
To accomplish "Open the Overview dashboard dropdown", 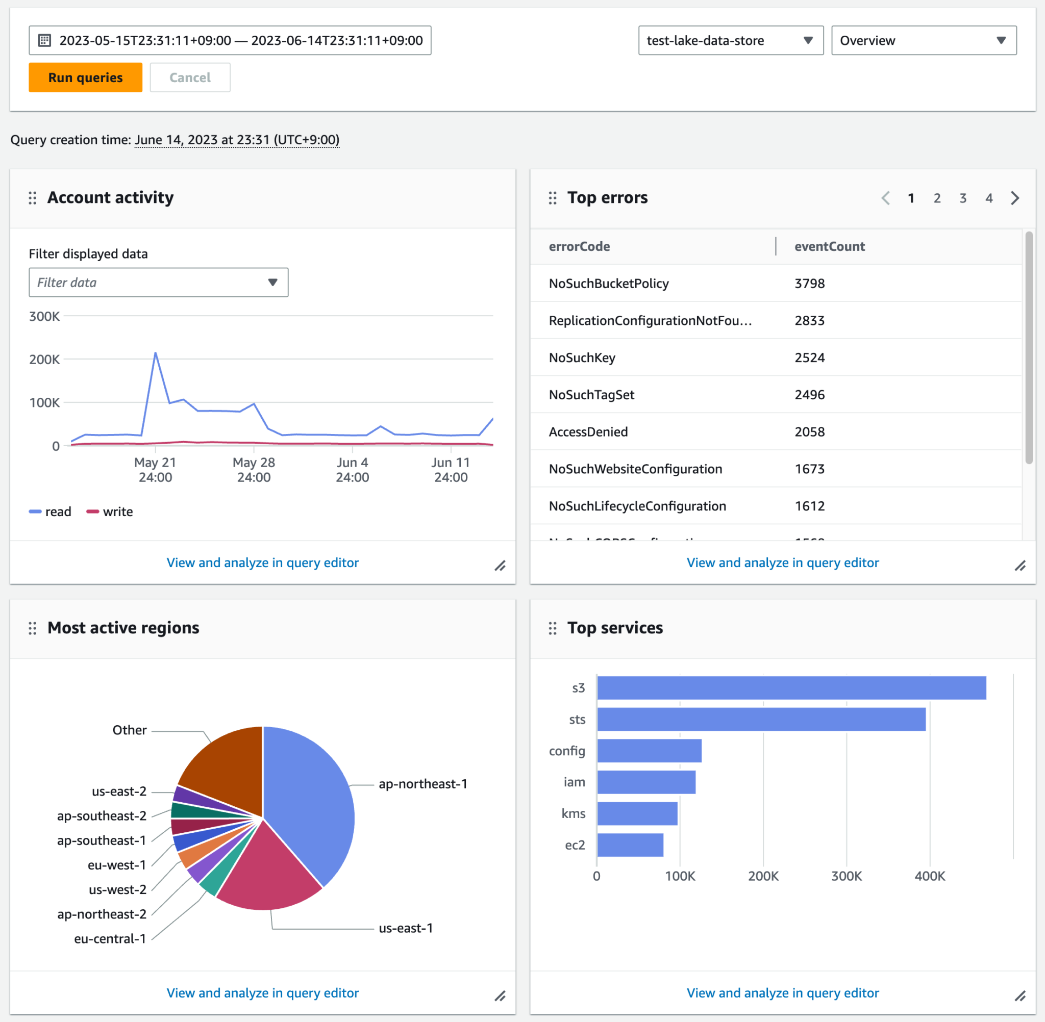I will point(924,40).
